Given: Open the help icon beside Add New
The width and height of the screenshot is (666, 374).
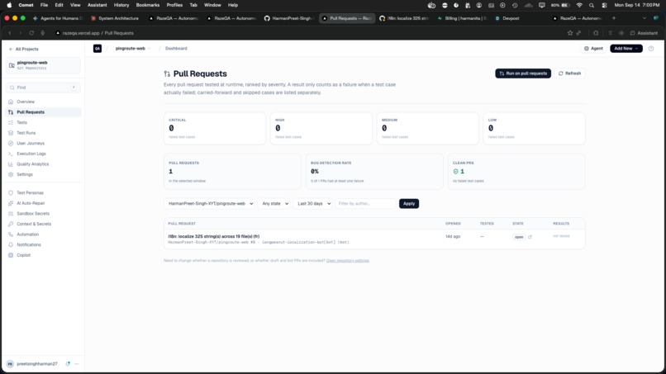Looking at the screenshot, I should point(651,49).
